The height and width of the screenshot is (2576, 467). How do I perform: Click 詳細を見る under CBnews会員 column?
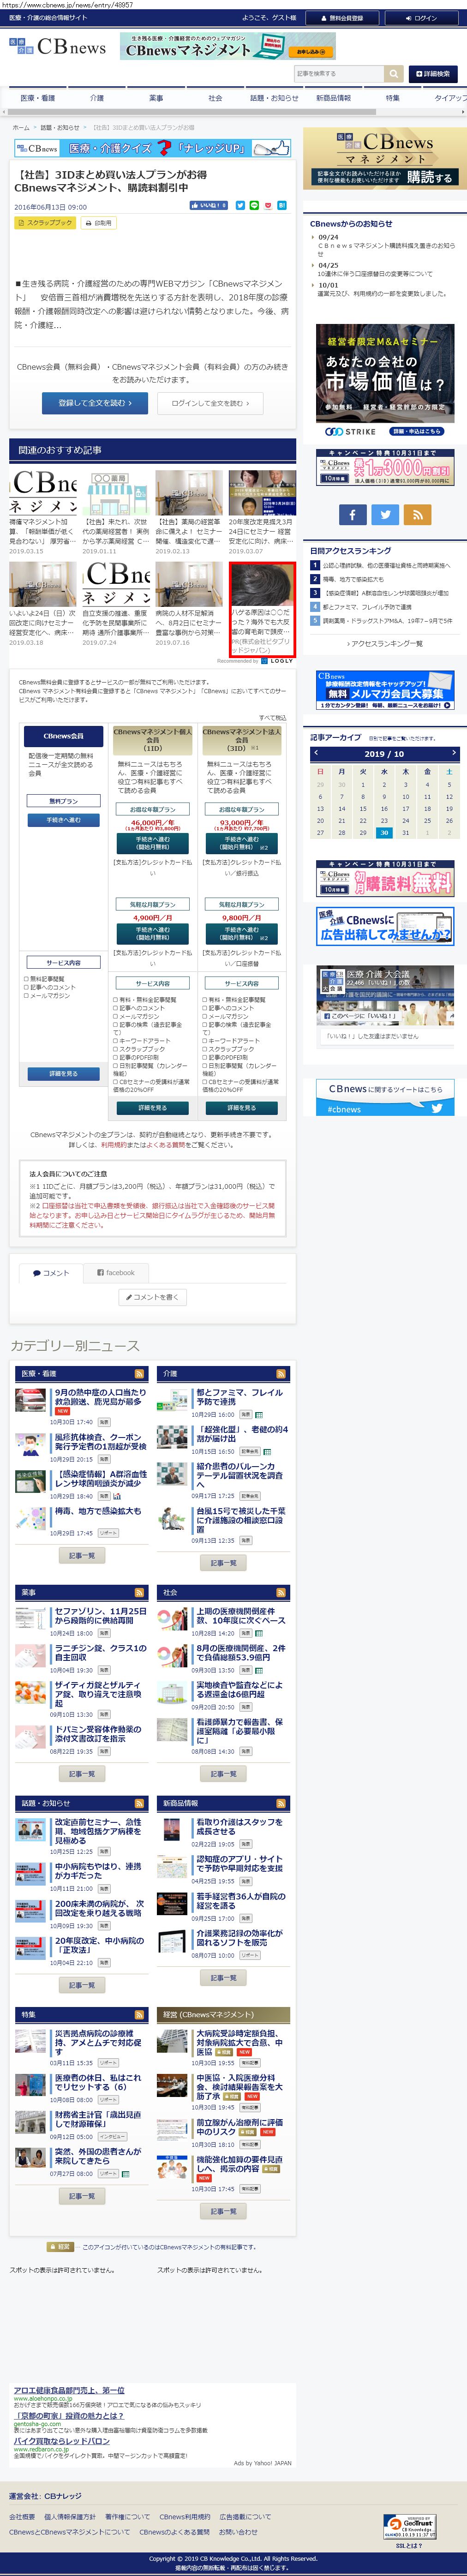pyautogui.click(x=63, y=1074)
